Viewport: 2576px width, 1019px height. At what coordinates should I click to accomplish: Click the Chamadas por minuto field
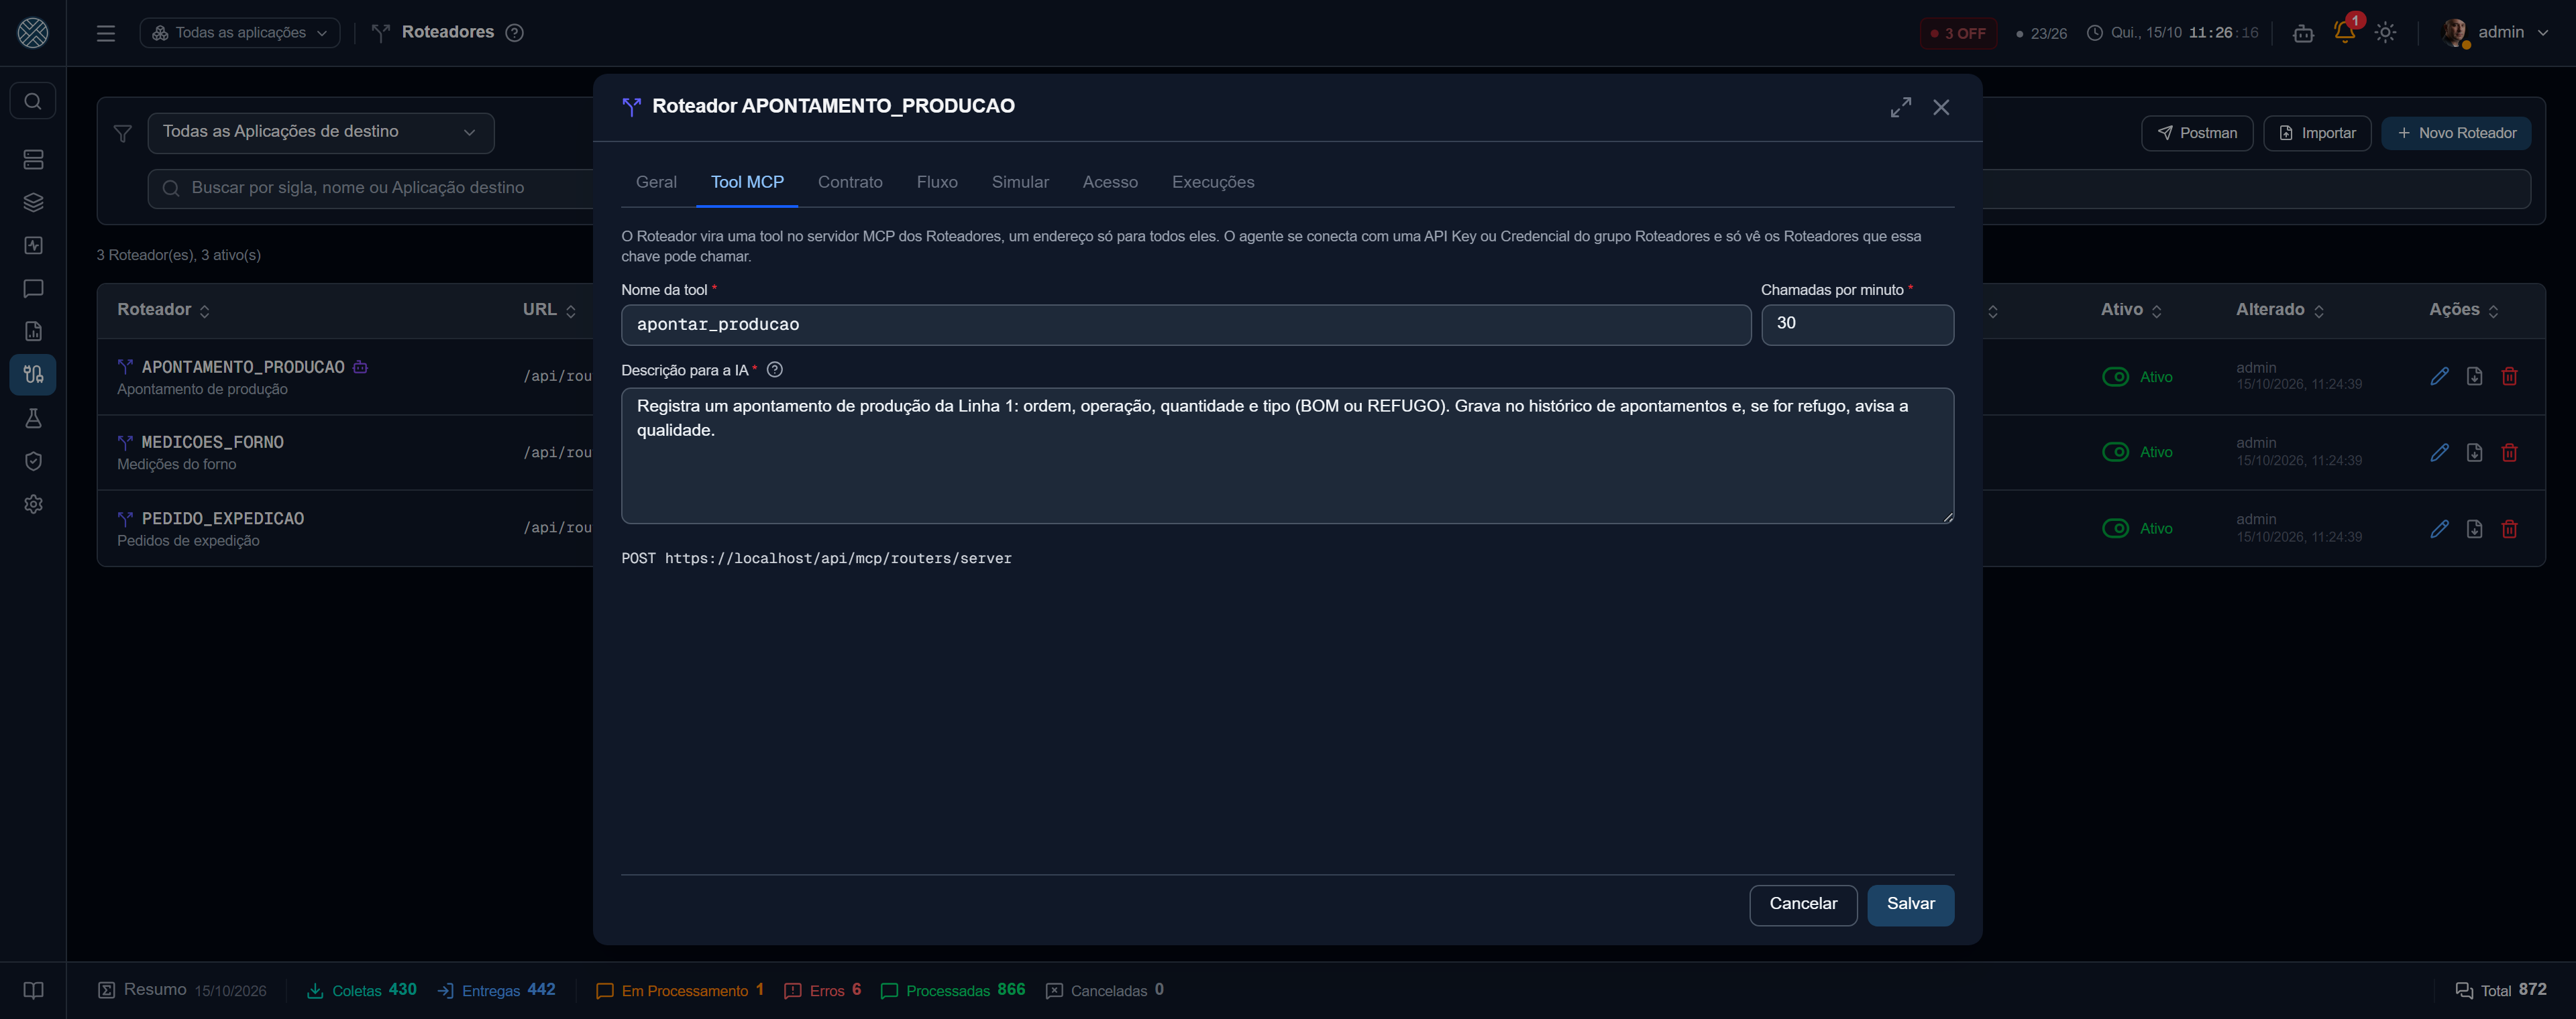[x=1857, y=324]
